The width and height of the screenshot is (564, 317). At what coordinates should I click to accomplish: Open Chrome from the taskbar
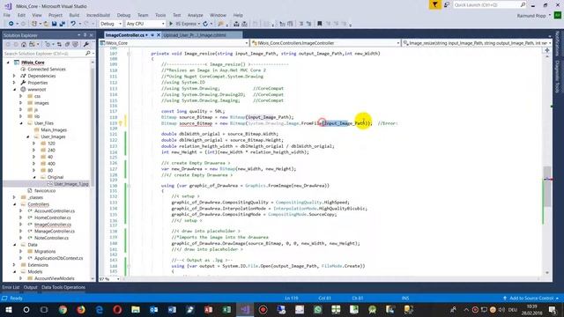(x=63, y=309)
